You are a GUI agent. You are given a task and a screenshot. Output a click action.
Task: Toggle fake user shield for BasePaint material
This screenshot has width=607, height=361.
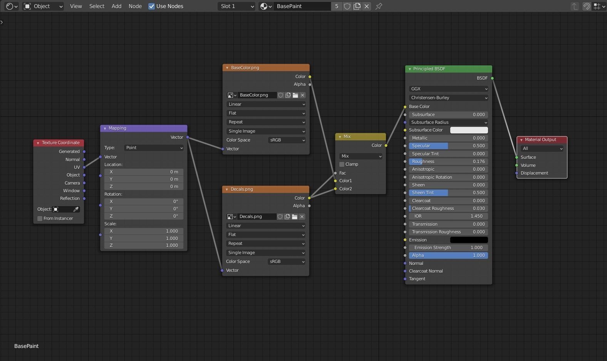coord(347,6)
